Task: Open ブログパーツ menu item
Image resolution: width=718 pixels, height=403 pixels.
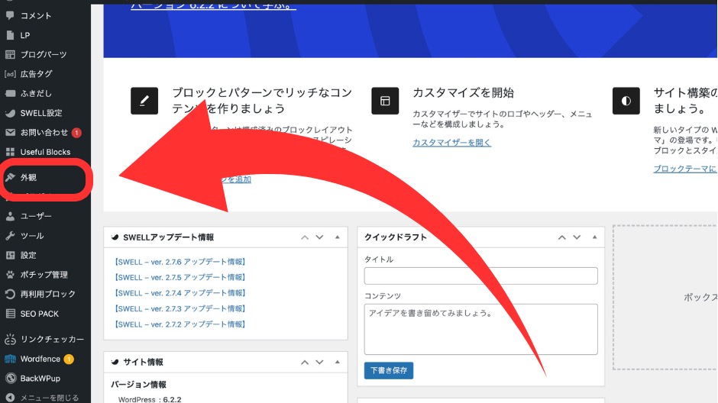Action: pyautogui.click(x=45, y=54)
